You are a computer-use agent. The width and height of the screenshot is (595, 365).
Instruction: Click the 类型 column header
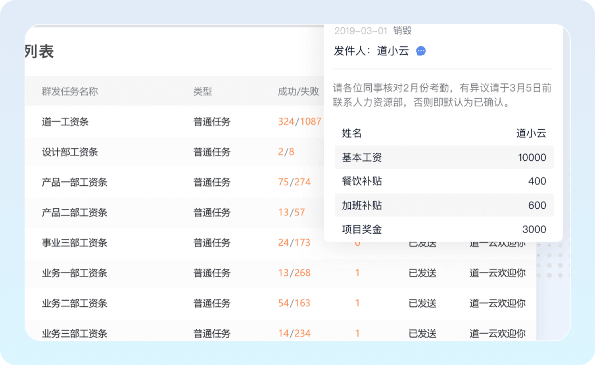[202, 91]
